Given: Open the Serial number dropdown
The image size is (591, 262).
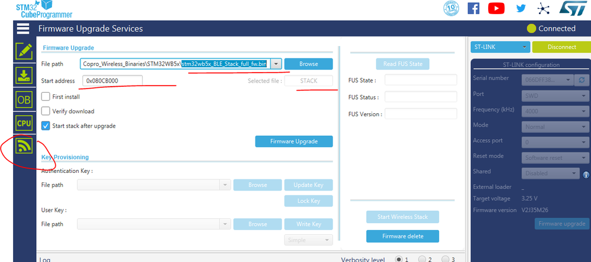Looking at the screenshot, I should [x=548, y=80].
